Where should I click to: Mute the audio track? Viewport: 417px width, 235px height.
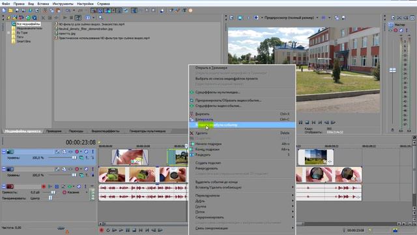point(79,187)
